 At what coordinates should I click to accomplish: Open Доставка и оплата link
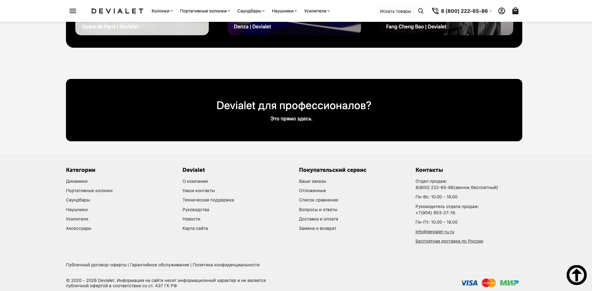pyautogui.click(x=319, y=219)
